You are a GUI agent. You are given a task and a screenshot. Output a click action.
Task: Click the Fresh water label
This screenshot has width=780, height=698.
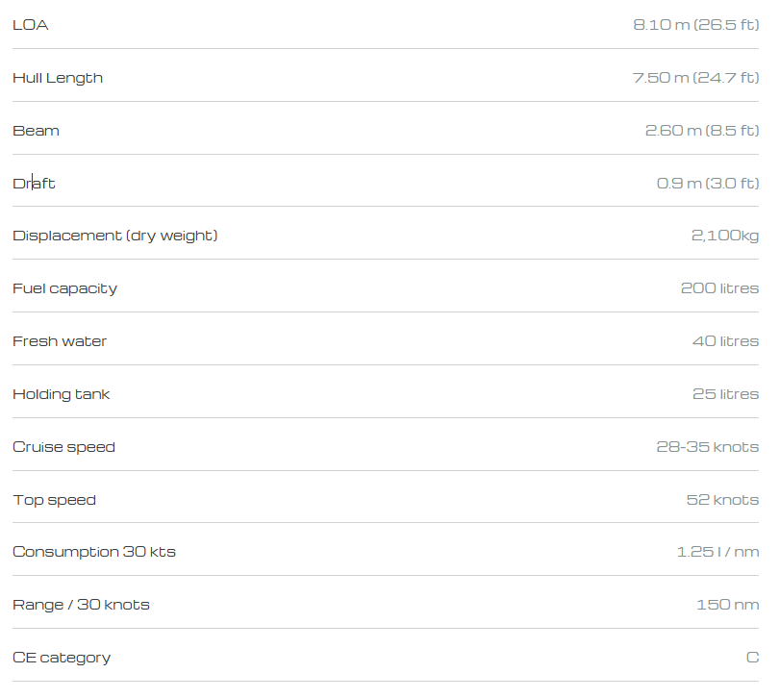point(60,341)
